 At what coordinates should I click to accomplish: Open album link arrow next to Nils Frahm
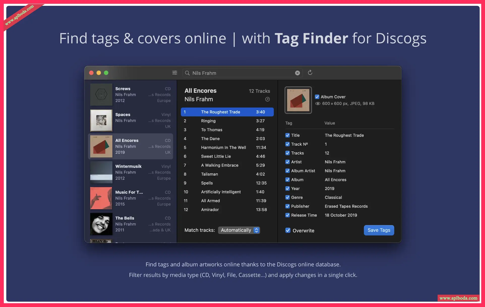267,99
